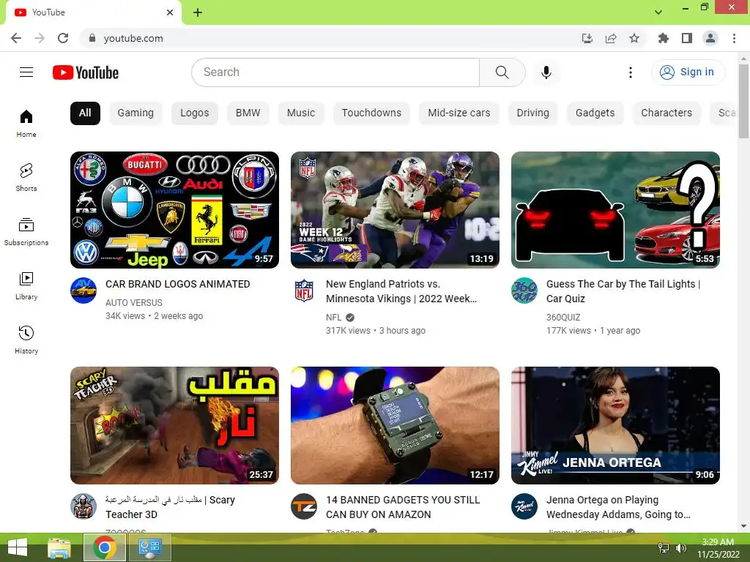Open Scary Teacher 3D video title
Screen dimensions: 750x562
(x=170, y=507)
